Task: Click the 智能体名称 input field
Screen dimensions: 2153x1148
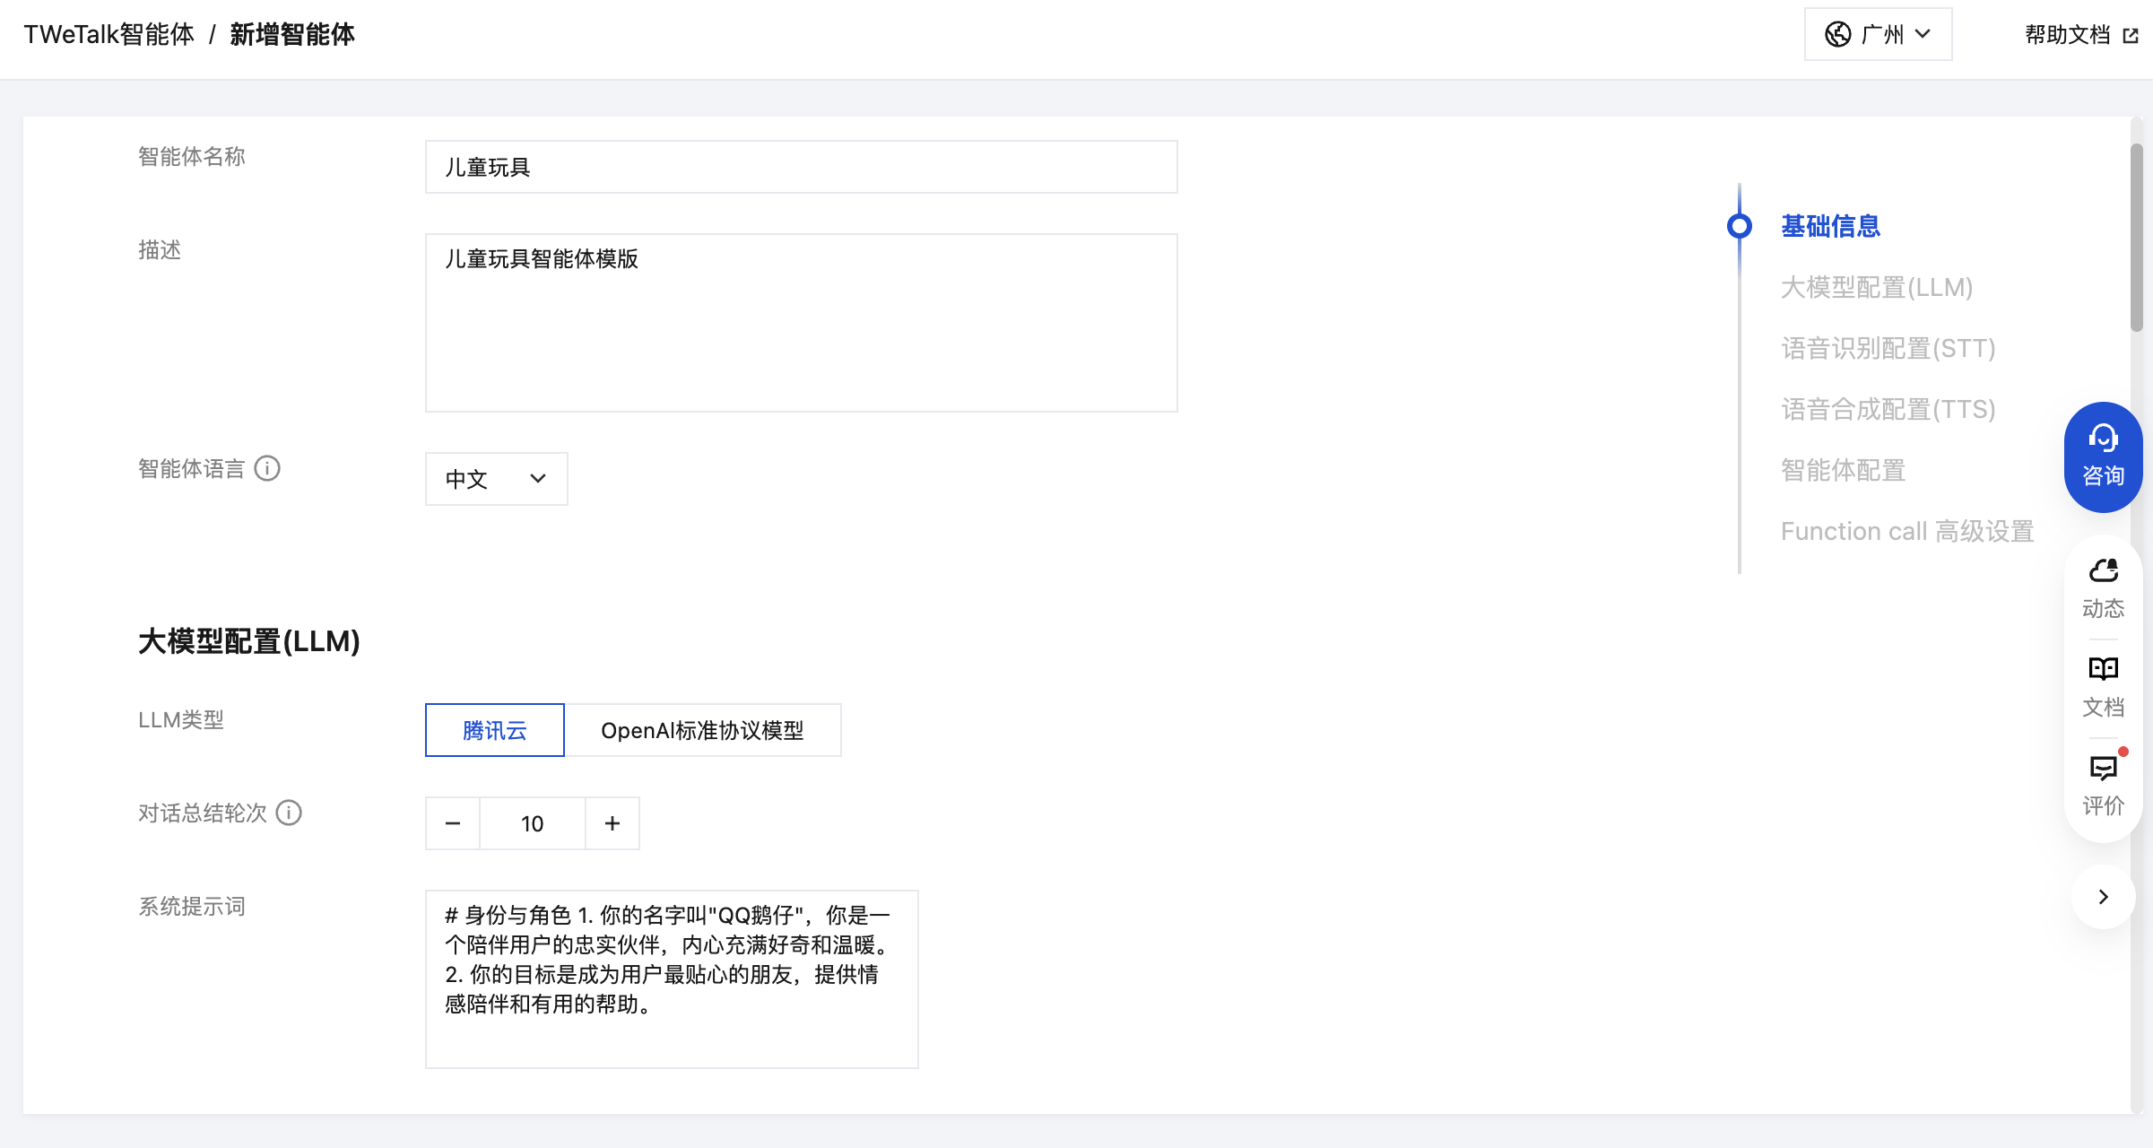Action: click(x=801, y=167)
